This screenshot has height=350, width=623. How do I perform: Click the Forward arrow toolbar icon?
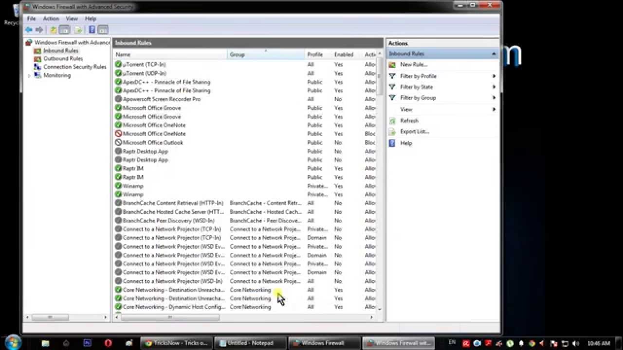39,30
